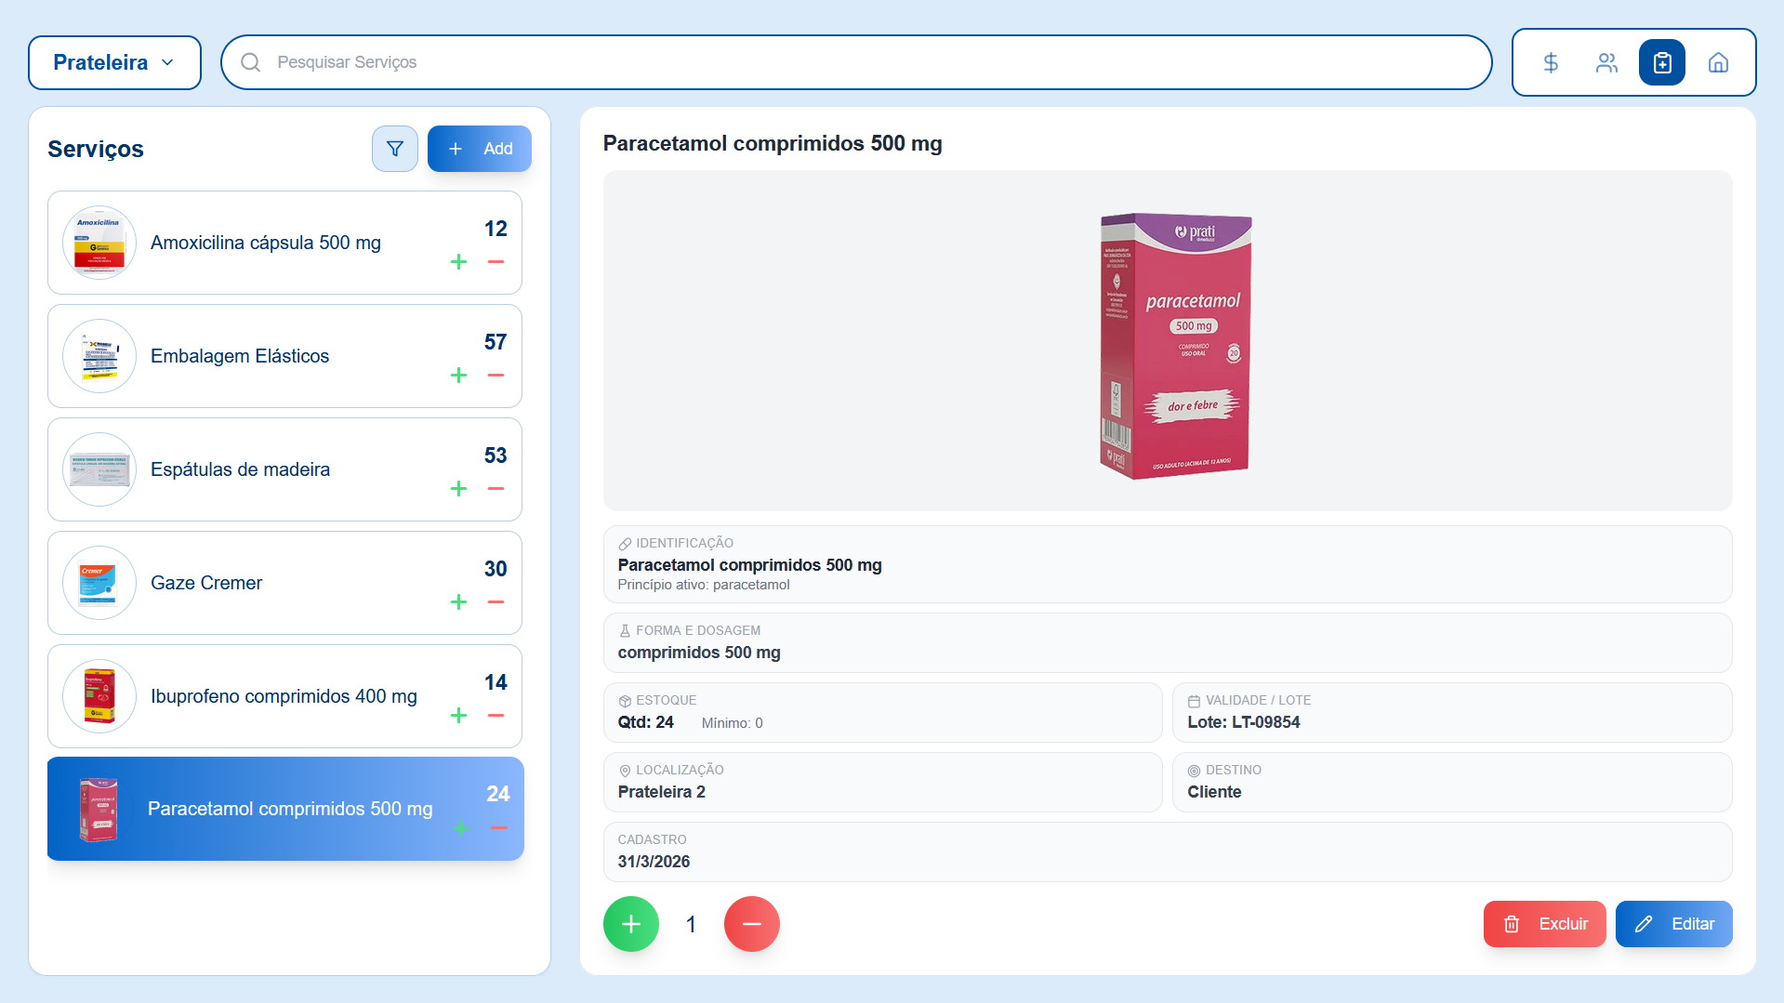Increase Gaze Cremer quantity with plus

point(458,602)
